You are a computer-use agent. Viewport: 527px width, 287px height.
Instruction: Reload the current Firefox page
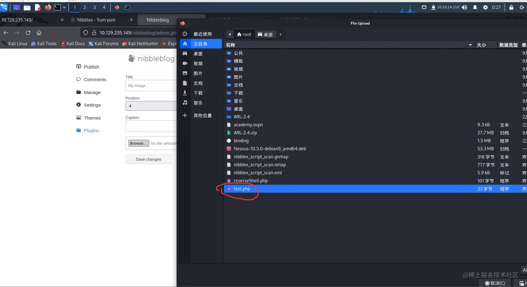(x=28, y=33)
